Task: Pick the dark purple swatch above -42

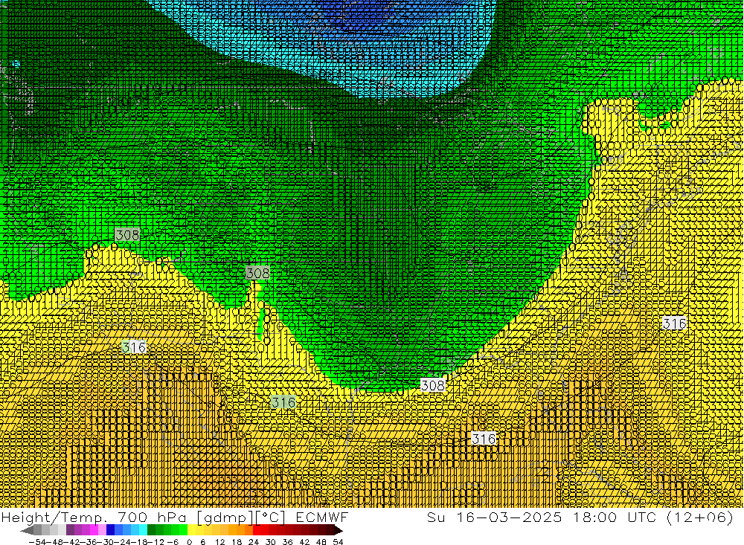Action: click(70, 530)
